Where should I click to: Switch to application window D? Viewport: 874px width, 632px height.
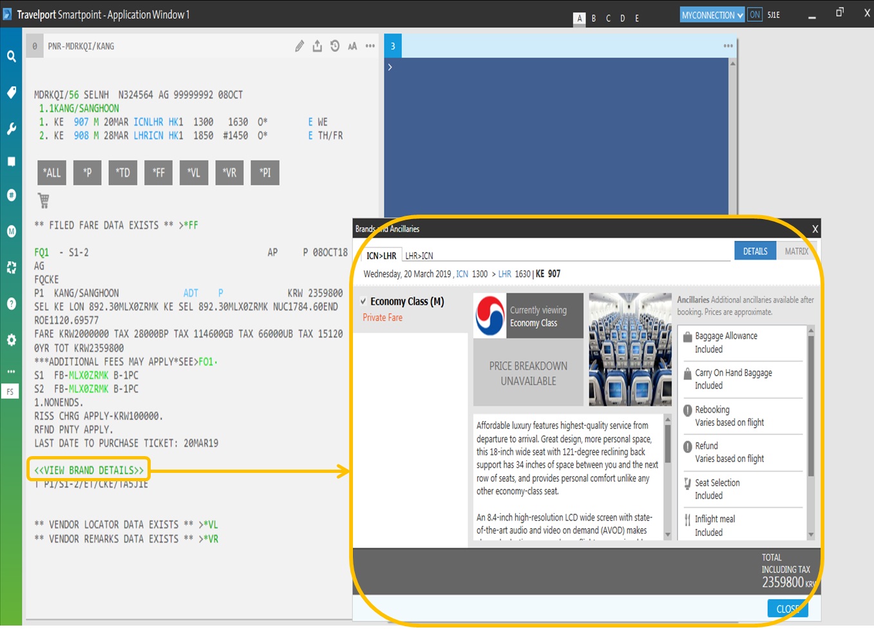tap(622, 18)
